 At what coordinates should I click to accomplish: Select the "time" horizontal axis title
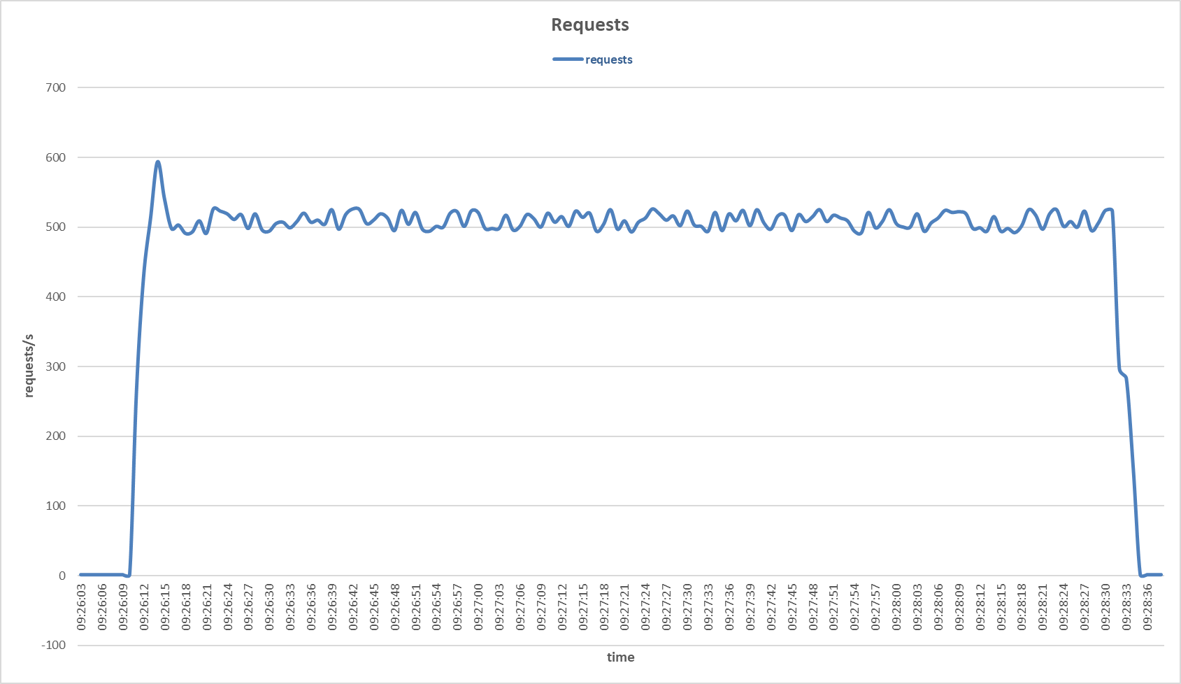tap(620, 657)
